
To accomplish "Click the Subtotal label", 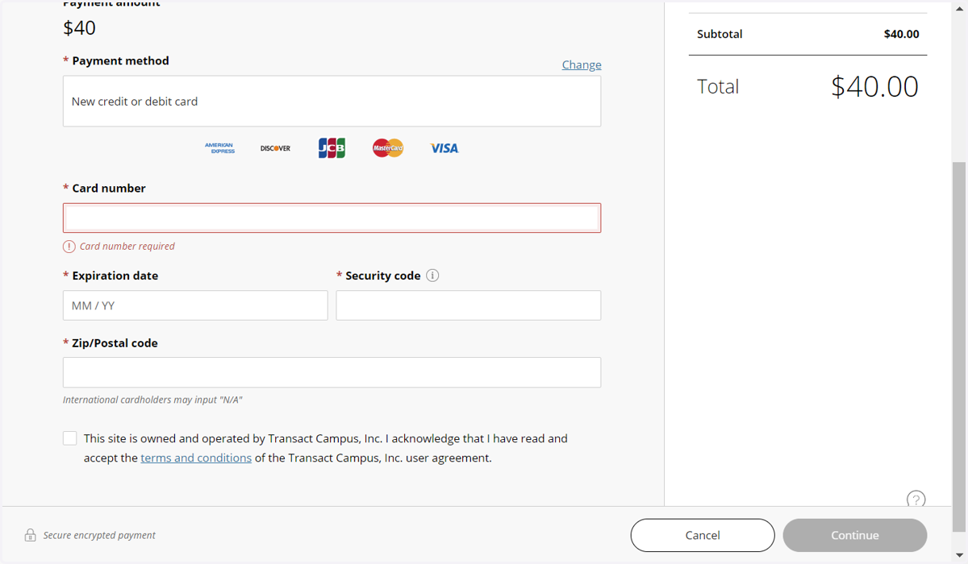I will [720, 34].
